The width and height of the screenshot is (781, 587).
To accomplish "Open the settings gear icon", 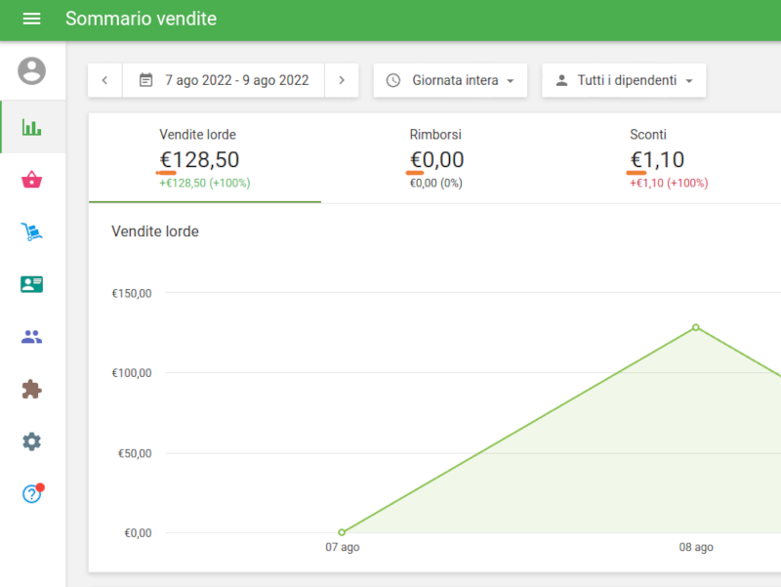I will [x=32, y=441].
